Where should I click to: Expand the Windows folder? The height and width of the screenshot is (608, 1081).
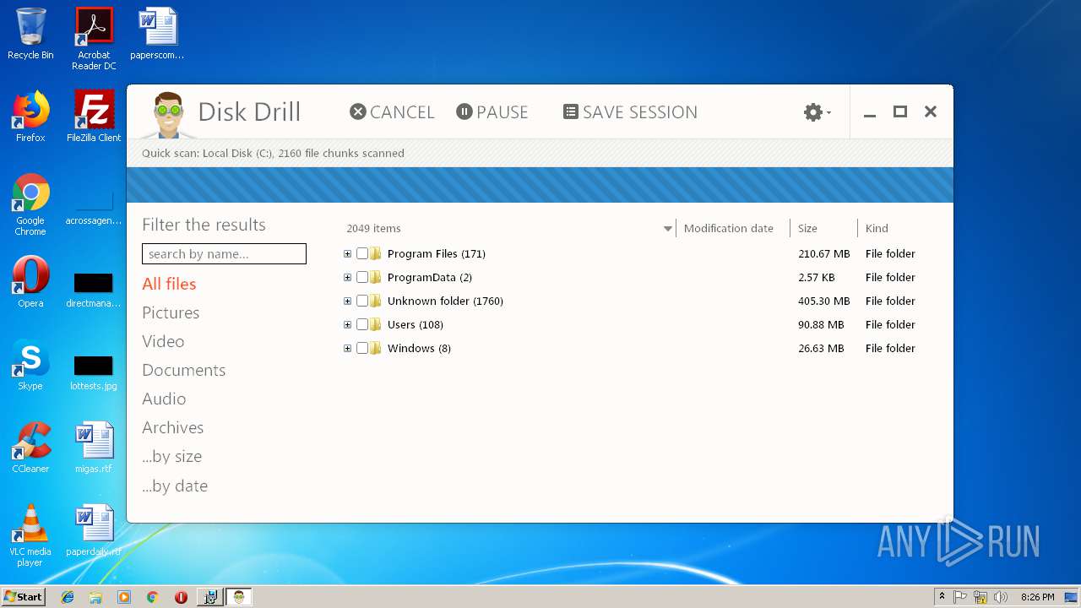pyautogui.click(x=347, y=348)
